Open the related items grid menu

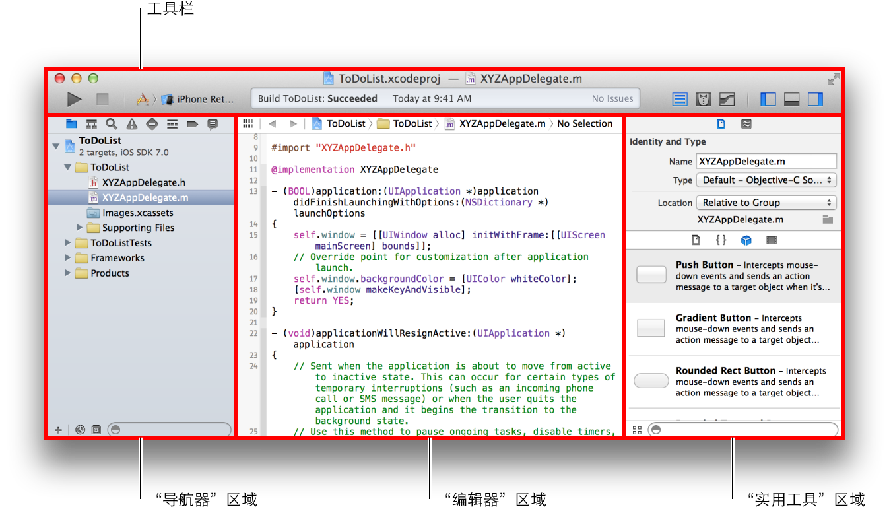tap(248, 123)
